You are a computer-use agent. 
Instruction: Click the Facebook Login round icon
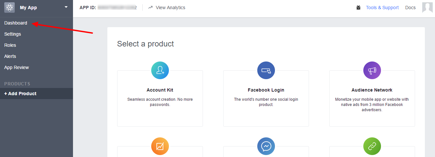(x=266, y=70)
